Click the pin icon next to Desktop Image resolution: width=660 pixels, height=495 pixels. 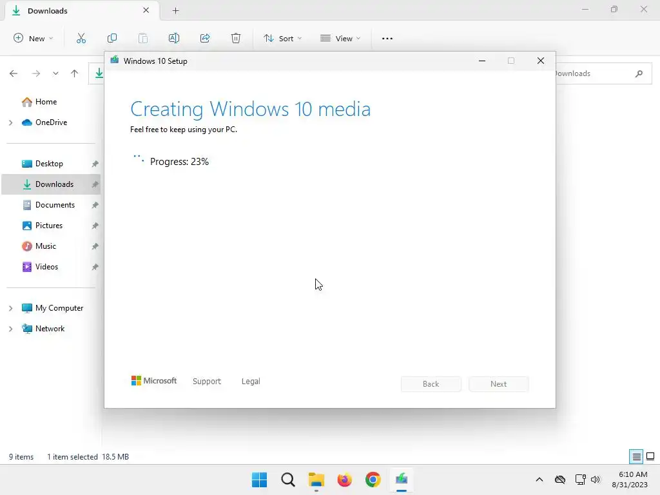95,164
